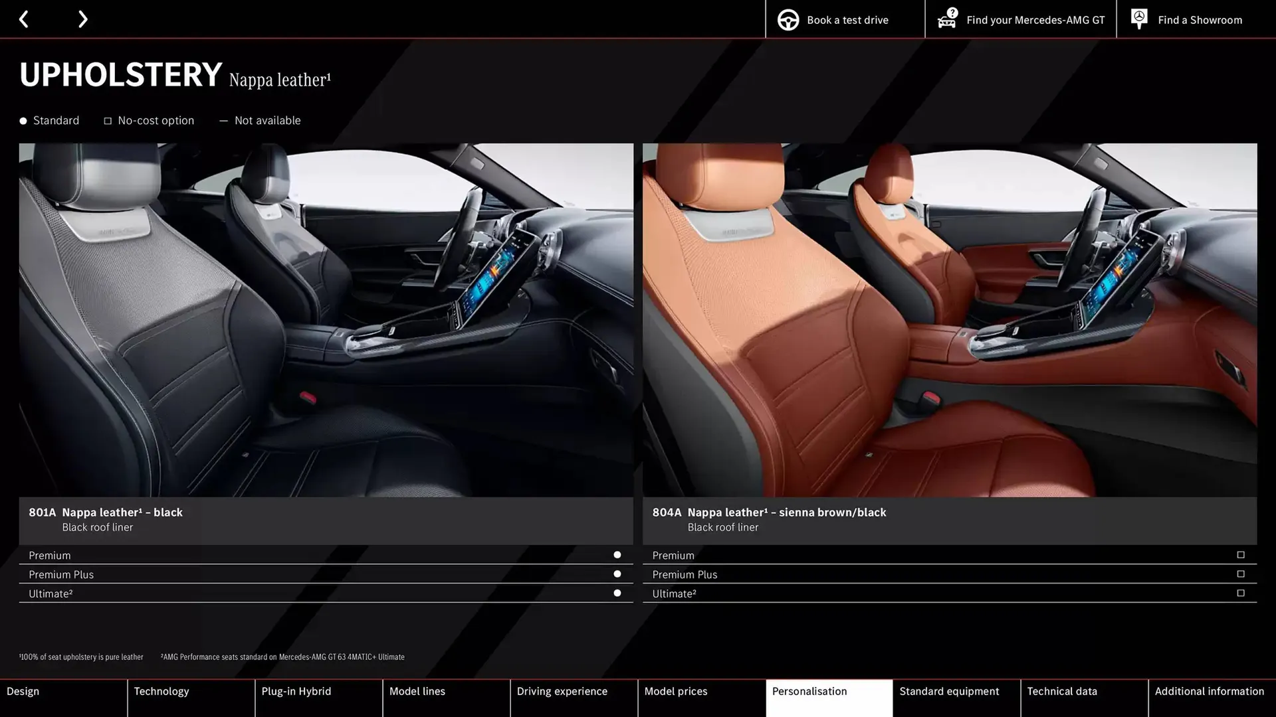Image resolution: width=1276 pixels, height=717 pixels.
Task: Go to the next page arrow
Action: 82,19
